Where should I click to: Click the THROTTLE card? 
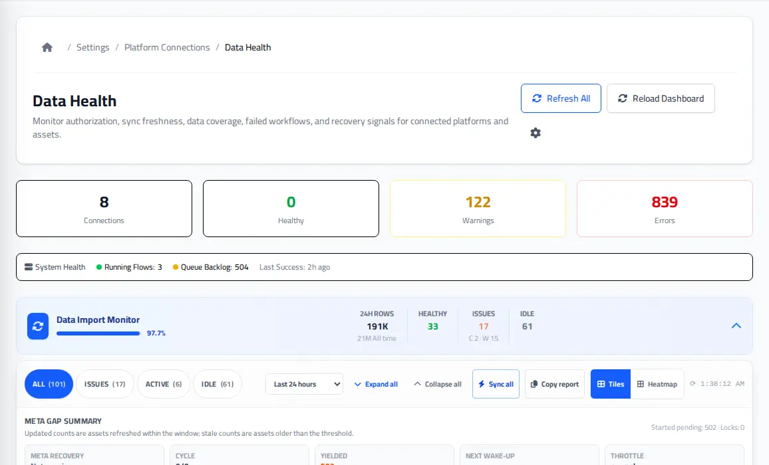675,455
